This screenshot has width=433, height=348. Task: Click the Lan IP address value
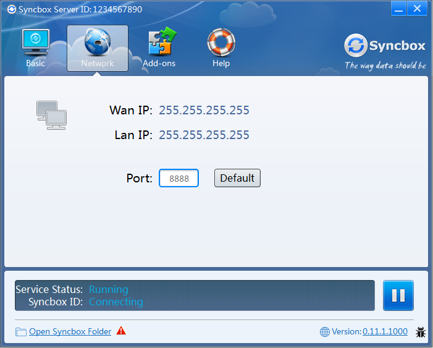(x=204, y=135)
